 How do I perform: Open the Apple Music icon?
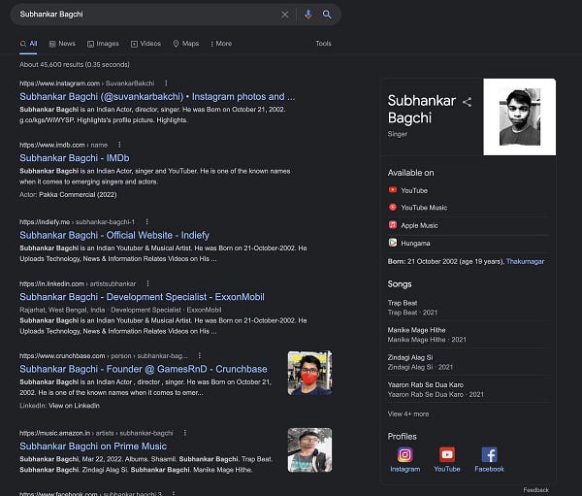click(x=392, y=225)
